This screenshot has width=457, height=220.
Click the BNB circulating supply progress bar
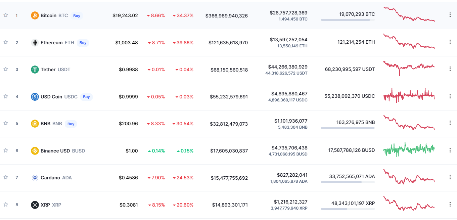[348, 128]
